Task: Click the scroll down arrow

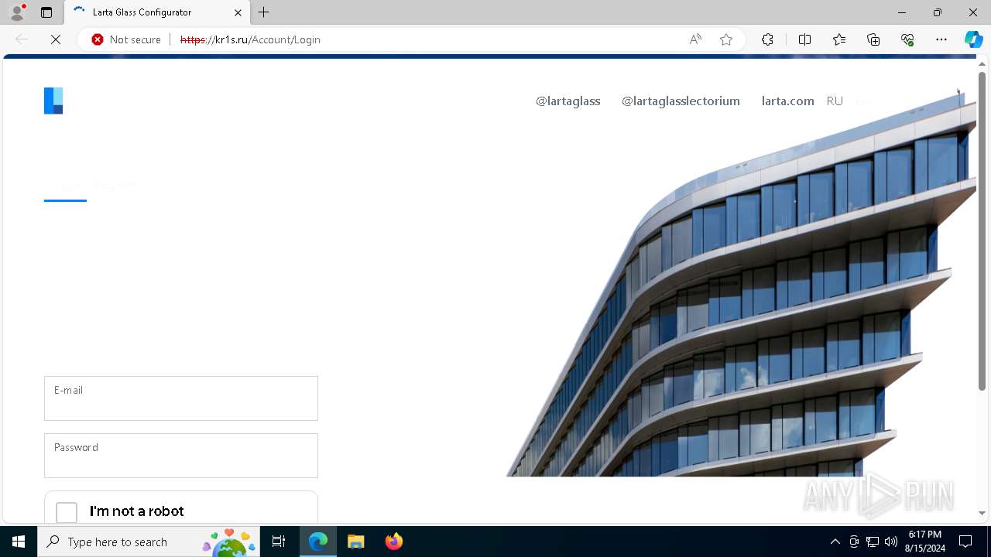Action: [x=982, y=513]
